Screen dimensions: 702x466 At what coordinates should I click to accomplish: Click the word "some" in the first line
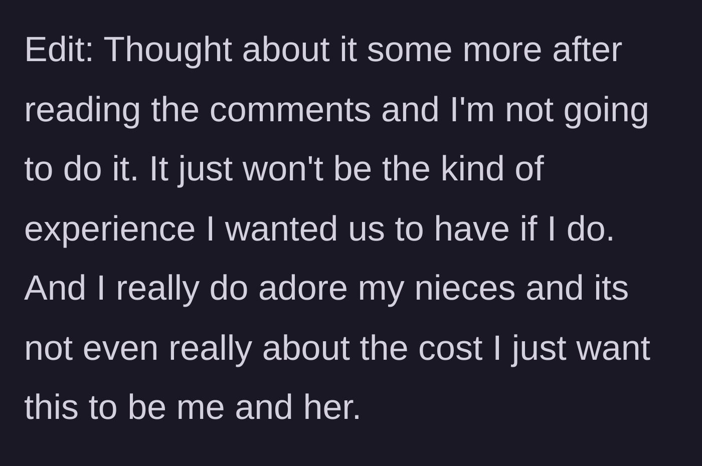click(x=410, y=51)
